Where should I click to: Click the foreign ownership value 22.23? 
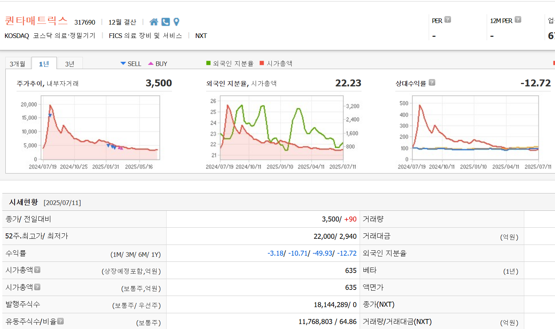[348, 83]
